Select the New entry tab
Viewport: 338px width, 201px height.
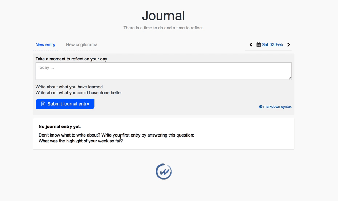(x=45, y=45)
